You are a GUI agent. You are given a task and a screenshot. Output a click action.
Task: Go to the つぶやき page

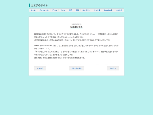119,10
